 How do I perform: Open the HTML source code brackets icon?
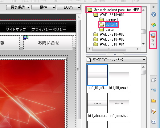click(x=154, y=122)
